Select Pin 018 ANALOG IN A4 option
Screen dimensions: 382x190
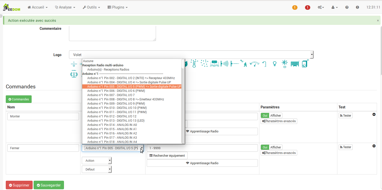[132, 142]
